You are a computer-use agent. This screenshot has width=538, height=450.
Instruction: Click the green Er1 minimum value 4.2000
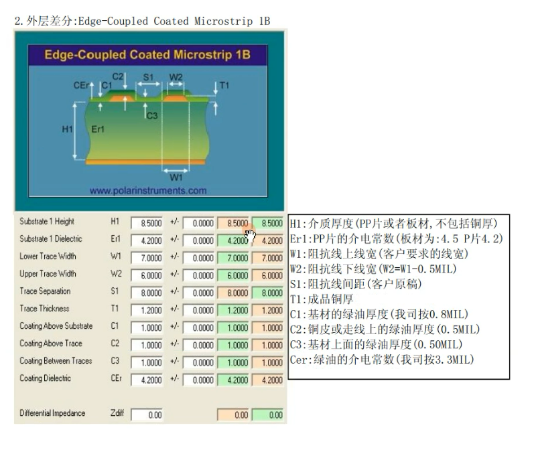point(233,241)
